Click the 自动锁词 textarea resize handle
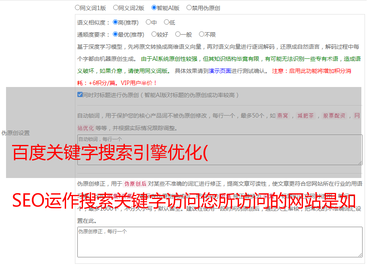This screenshot has height=265, width=367. click(x=360, y=163)
